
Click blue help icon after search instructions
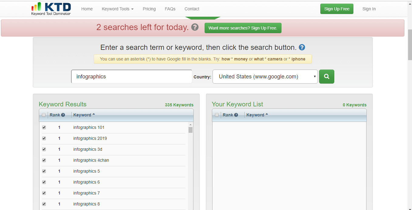click(x=302, y=47)
